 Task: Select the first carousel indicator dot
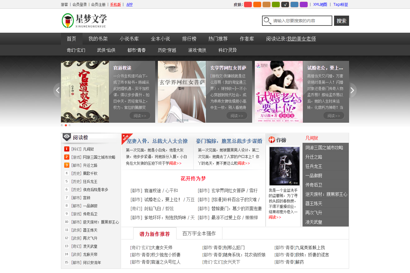coord(62,125)
